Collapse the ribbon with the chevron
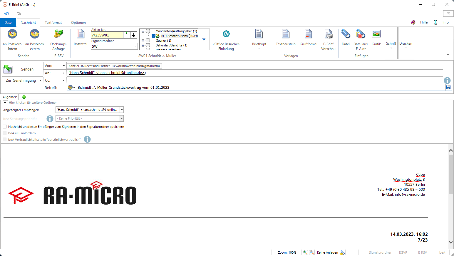The height and width of the screenshot is (256, 454). click(x=448, y=54)
